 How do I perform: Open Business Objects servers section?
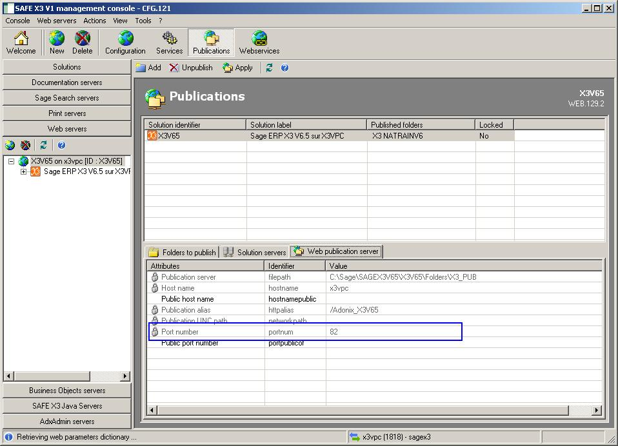pyautogui.click(x=67, y=391)
